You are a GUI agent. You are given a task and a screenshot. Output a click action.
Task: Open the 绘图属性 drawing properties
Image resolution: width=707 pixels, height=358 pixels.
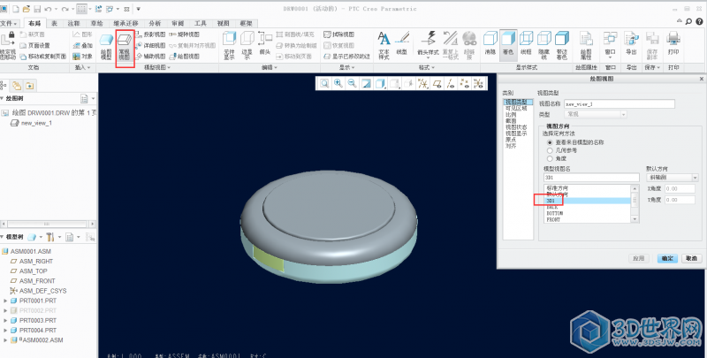[586, 47]
